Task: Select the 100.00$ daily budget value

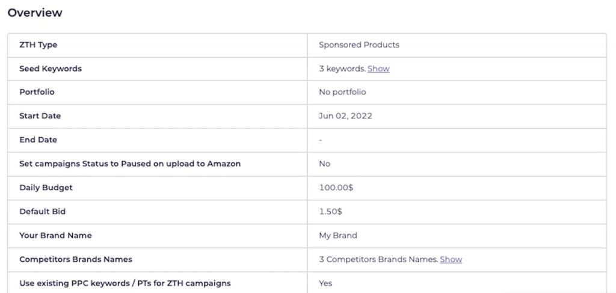Action: pos(336,188)
